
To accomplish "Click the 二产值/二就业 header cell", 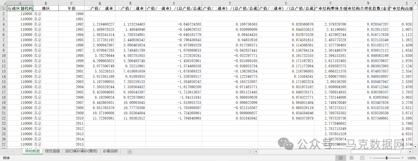I will (100, 8).
